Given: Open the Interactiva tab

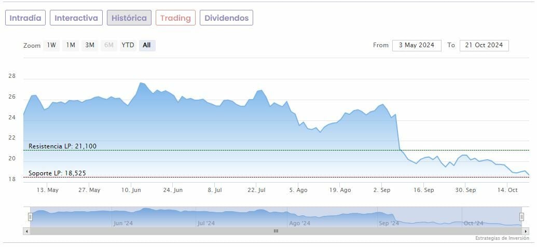Looking at the screenshot, I should (76, 18).
